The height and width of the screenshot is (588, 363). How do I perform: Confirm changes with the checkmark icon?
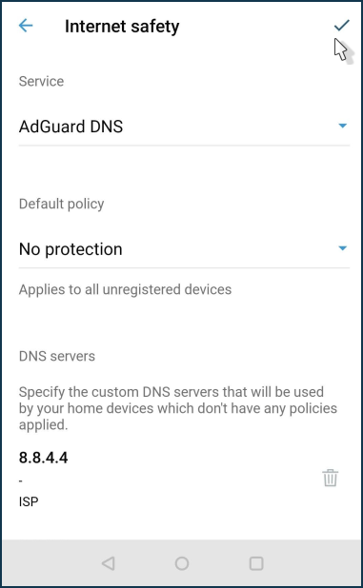tap(342, 25)
